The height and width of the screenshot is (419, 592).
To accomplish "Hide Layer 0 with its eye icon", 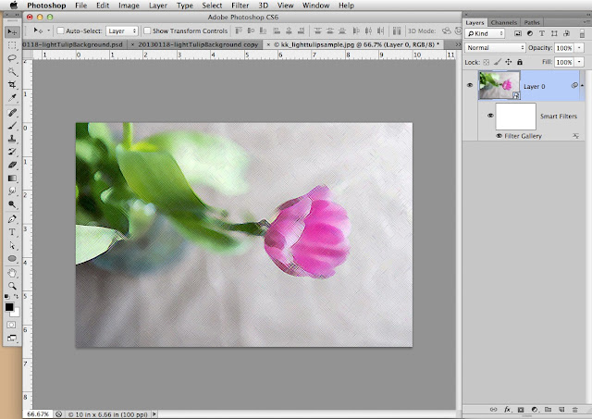I will click(471, 85).
